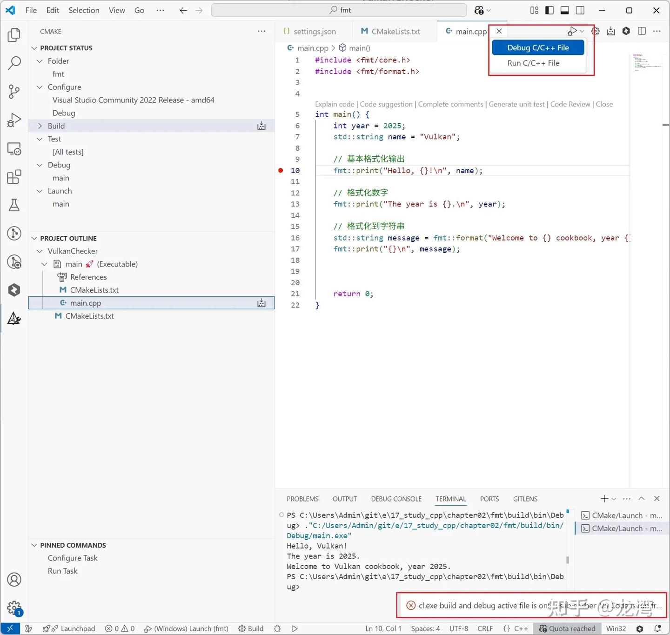Viewport: 670px width, 635px height.
Task: Click the split editor right icon
Action: 642,31
